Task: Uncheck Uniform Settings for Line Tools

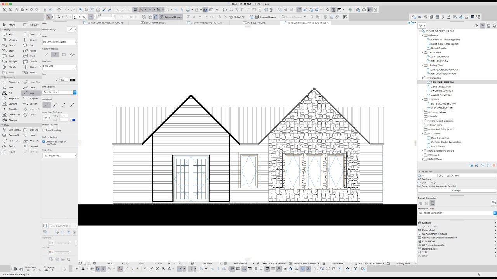Action: click(43, 141)
